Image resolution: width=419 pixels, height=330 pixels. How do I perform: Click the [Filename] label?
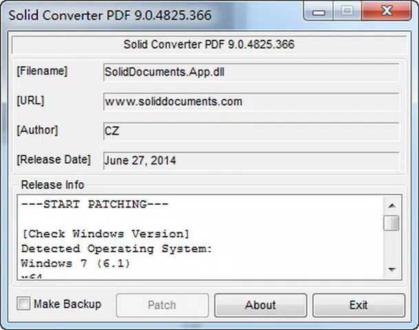pos(42,71)
